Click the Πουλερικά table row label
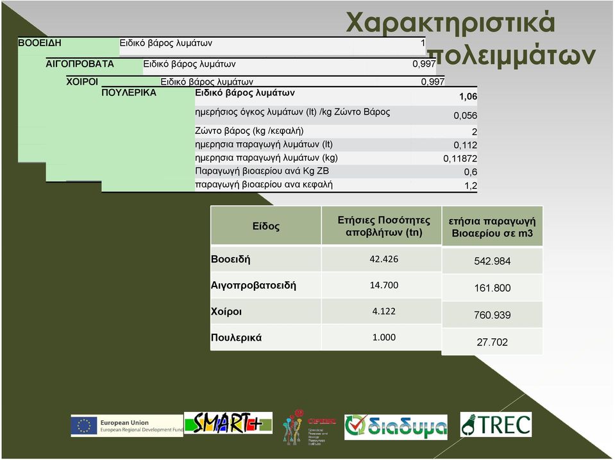 click(x=236, y=338)
